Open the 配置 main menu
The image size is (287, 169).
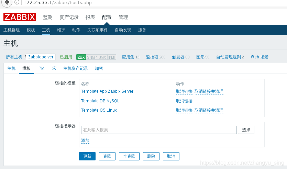pyautogui.click(x=107, y=18)
